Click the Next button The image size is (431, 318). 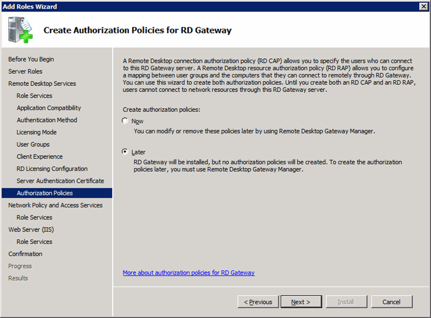coord(302,302)
